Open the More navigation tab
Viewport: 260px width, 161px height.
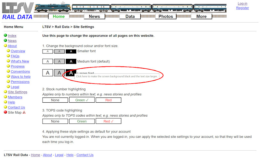tap(201, 17)
